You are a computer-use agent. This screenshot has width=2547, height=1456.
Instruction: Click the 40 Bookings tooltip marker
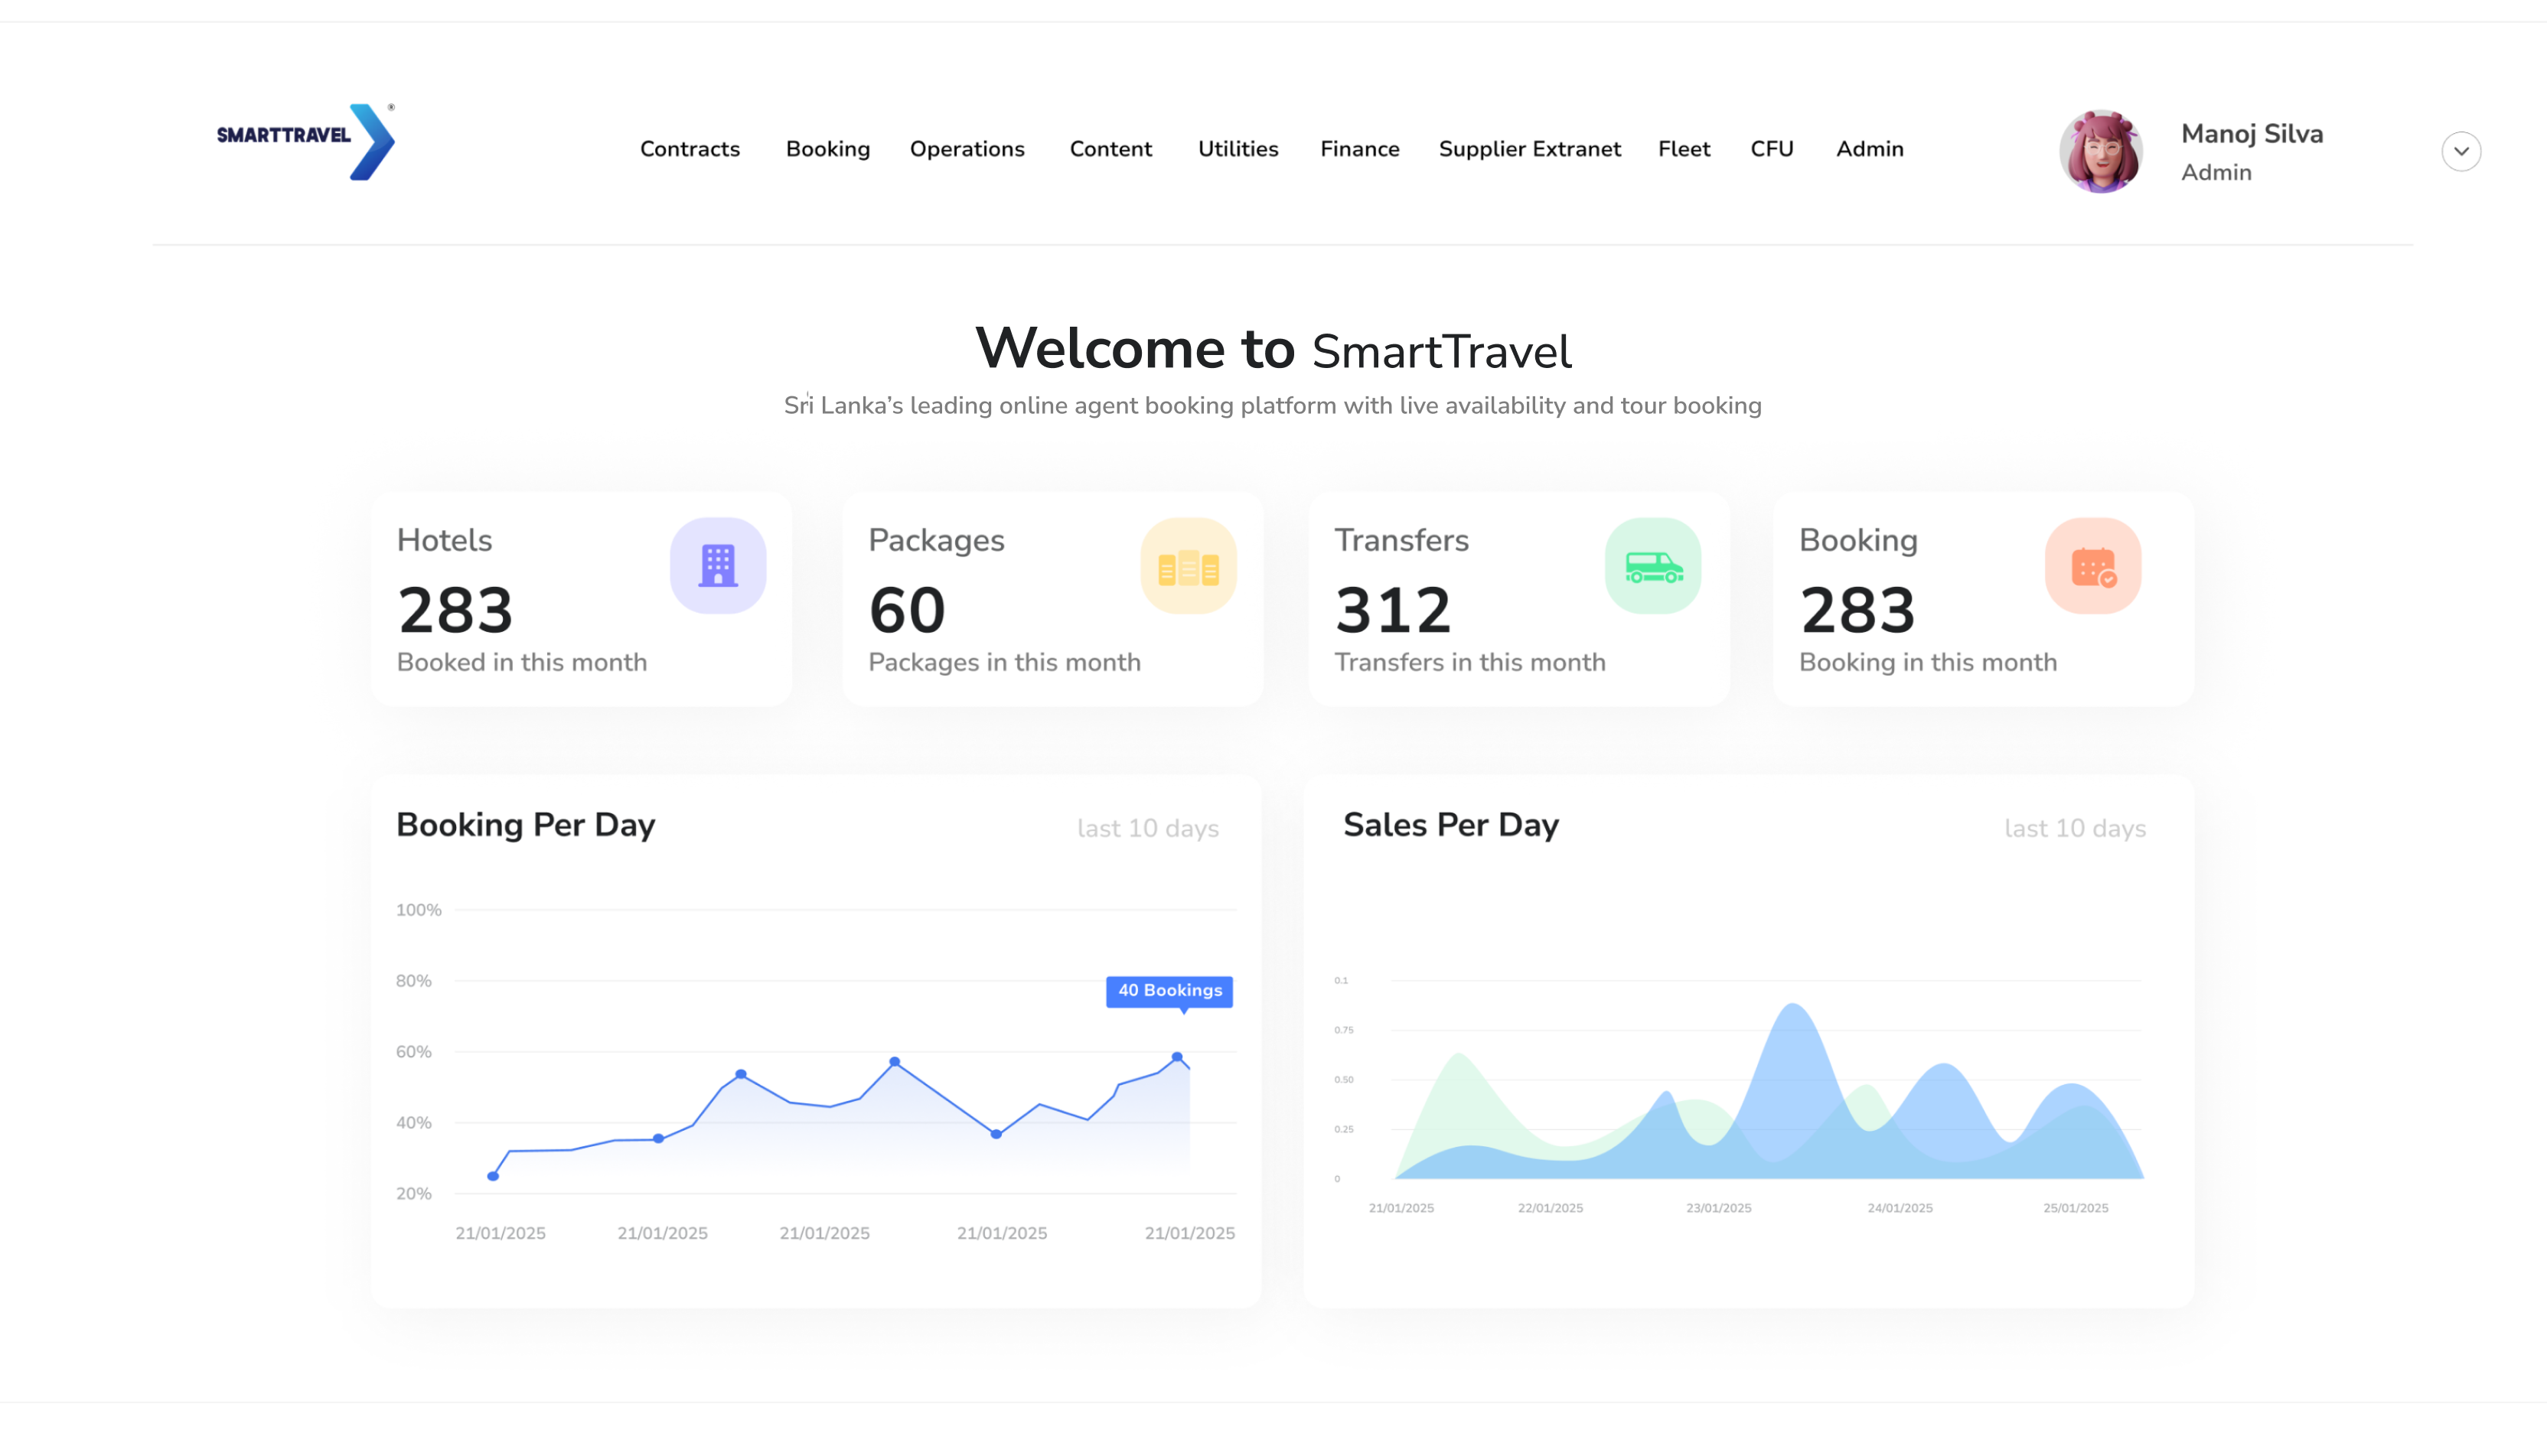(1168, 991)
